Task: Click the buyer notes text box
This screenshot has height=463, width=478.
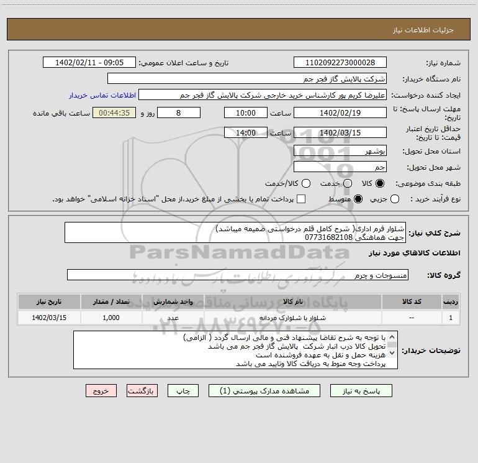Action: tap(235, 350)
